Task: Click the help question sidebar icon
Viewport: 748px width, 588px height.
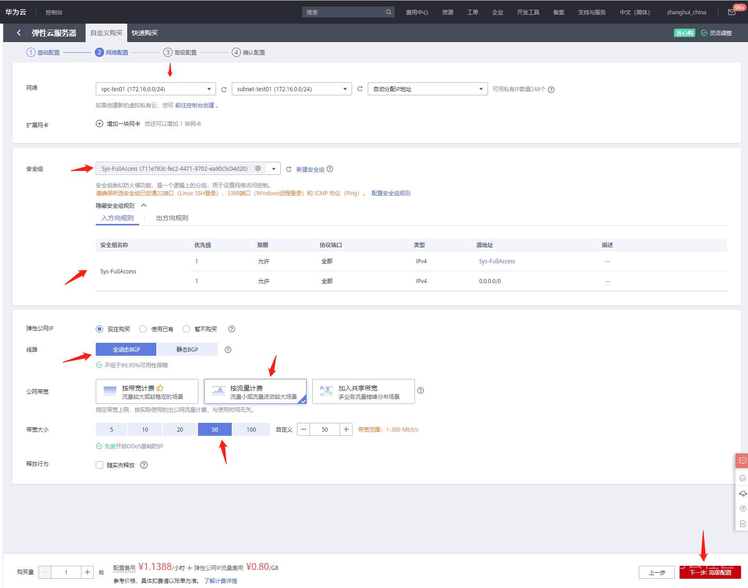Action: point(743,509)
